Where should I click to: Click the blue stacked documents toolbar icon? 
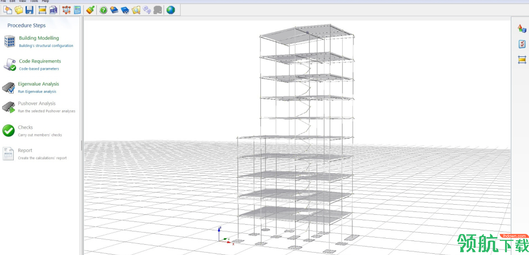tap(54, 10)
